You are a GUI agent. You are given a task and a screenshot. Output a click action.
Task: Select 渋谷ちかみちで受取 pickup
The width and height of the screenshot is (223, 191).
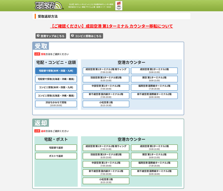[56, 104]
